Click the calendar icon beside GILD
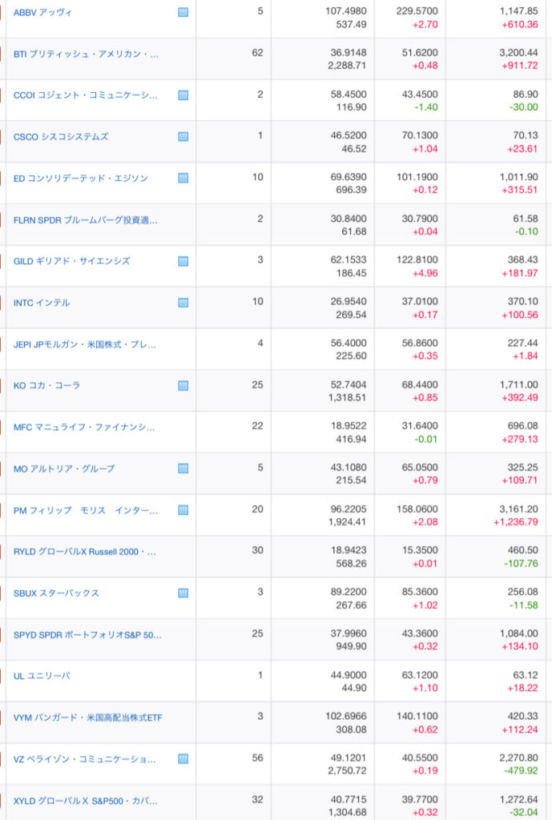This screenshot has height=820, width=552. click(183, 261)
